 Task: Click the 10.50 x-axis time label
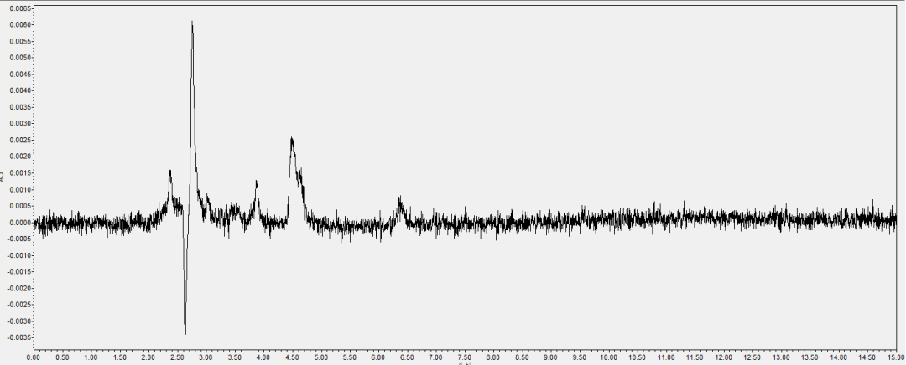[638, 357]
